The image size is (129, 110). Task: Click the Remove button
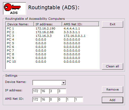tap(112, 89)
